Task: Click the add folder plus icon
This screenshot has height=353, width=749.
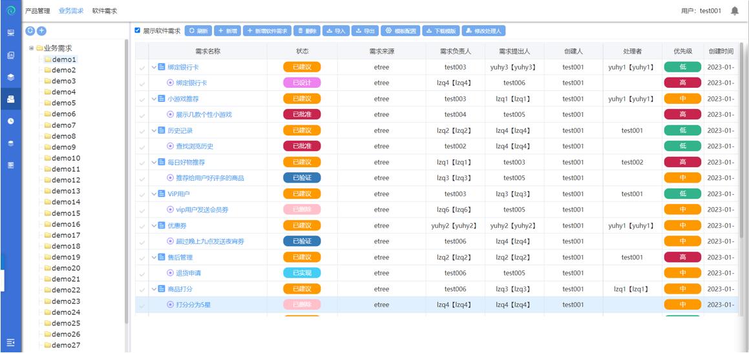Action: point(41,31)
